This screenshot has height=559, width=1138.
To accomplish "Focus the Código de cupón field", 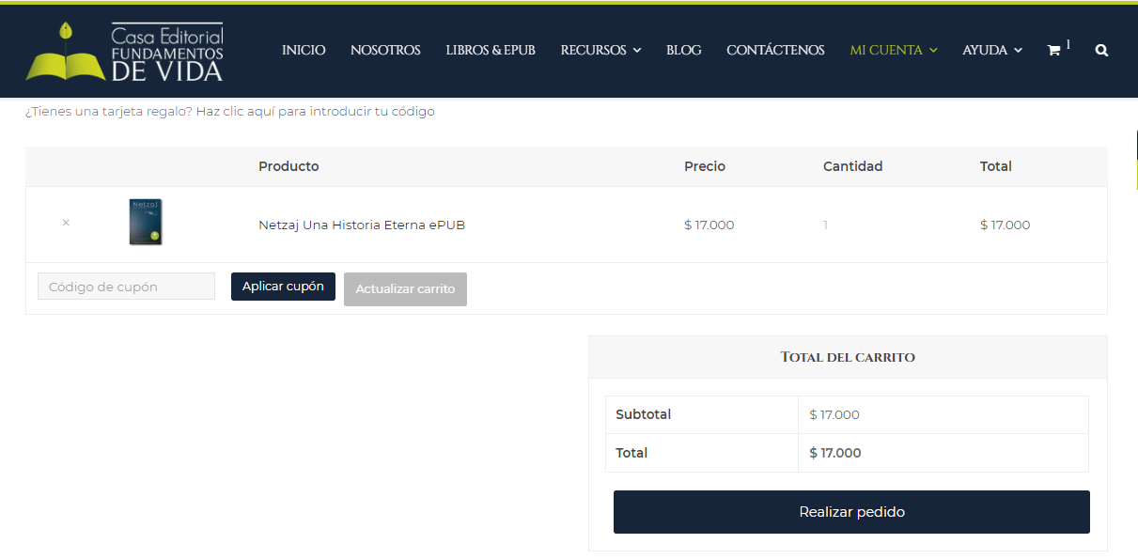I will pos(126,287).
